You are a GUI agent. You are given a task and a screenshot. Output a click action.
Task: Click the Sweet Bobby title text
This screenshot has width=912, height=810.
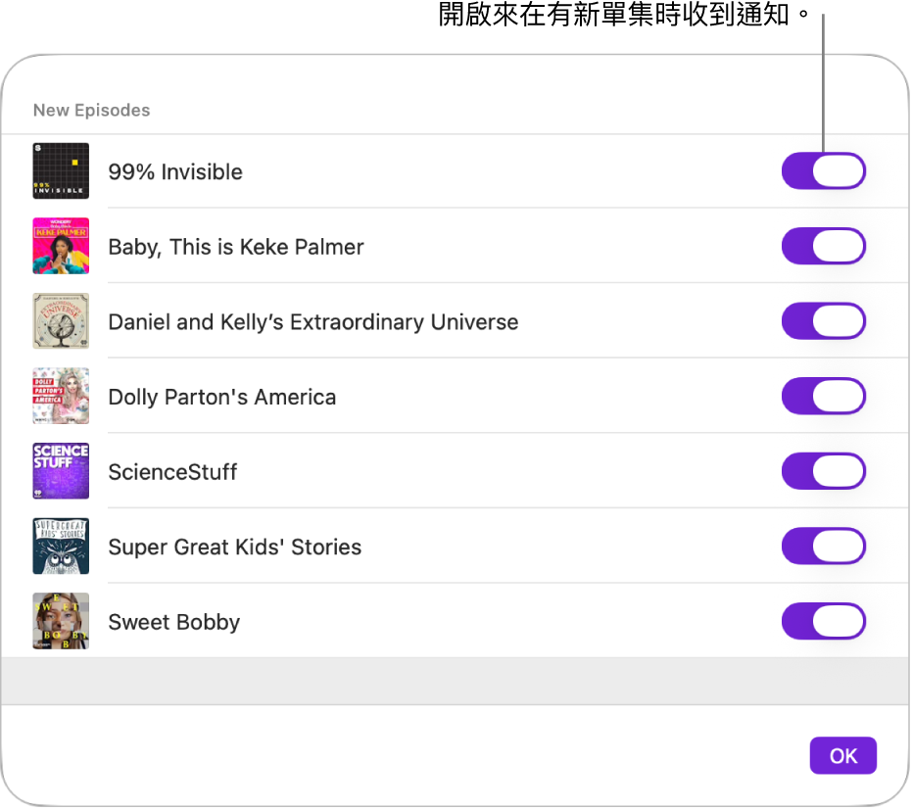[174, 622]
